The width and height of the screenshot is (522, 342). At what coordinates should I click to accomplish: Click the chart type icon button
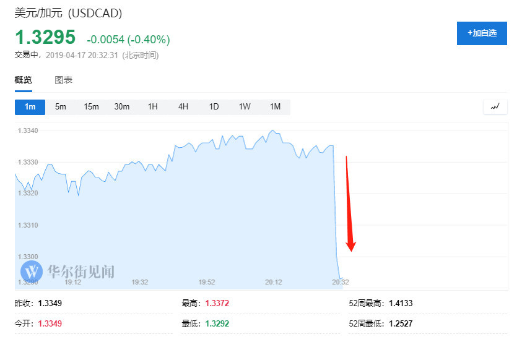pos(495,107)
